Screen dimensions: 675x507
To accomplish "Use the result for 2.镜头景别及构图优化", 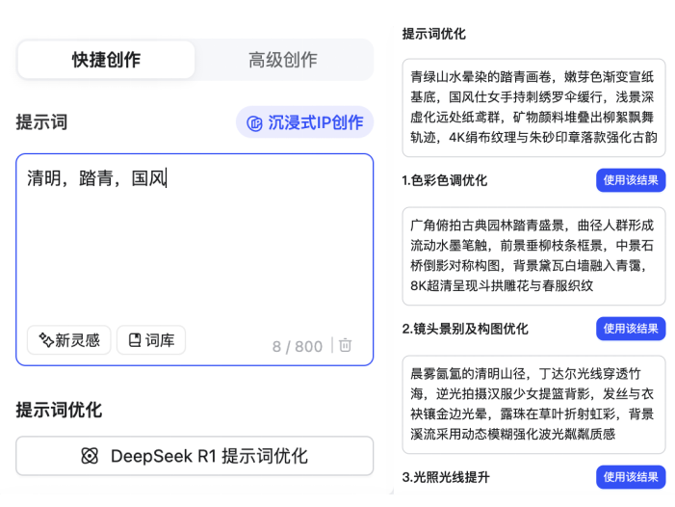I will [630, 329].
